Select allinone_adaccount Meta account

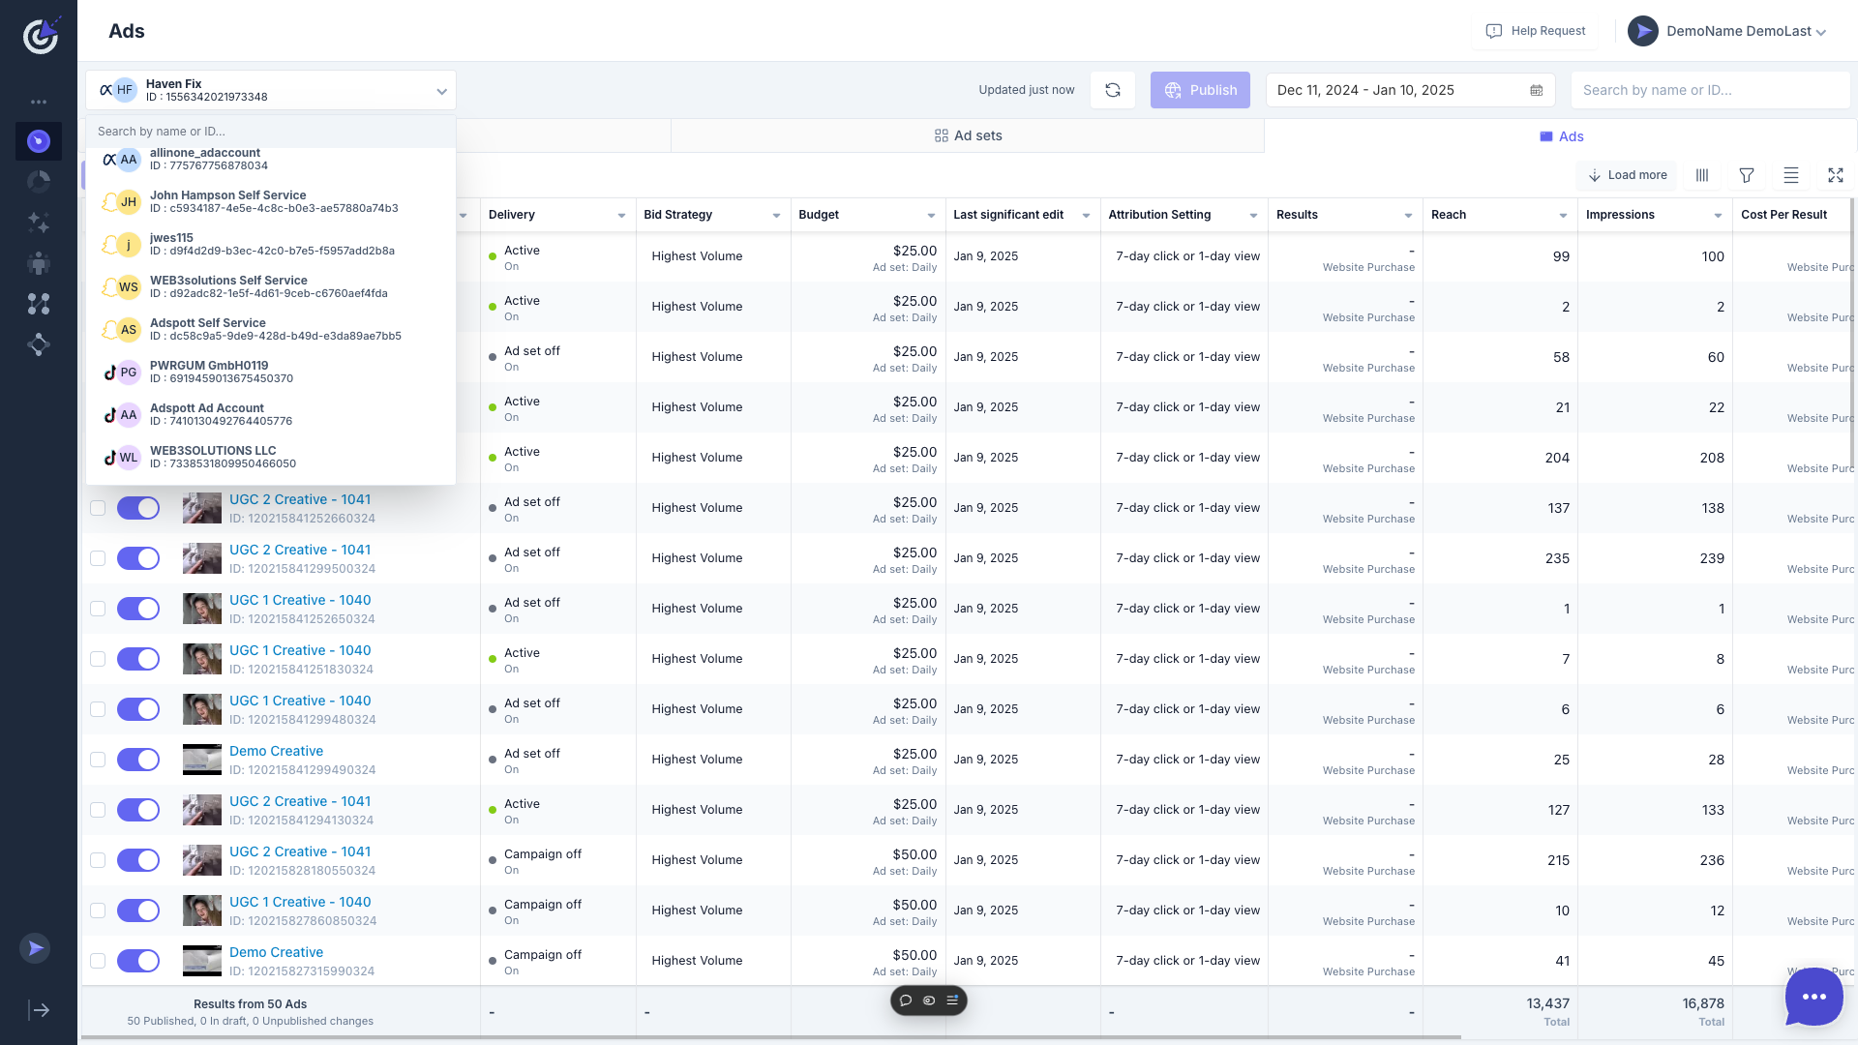click(271, 159)
